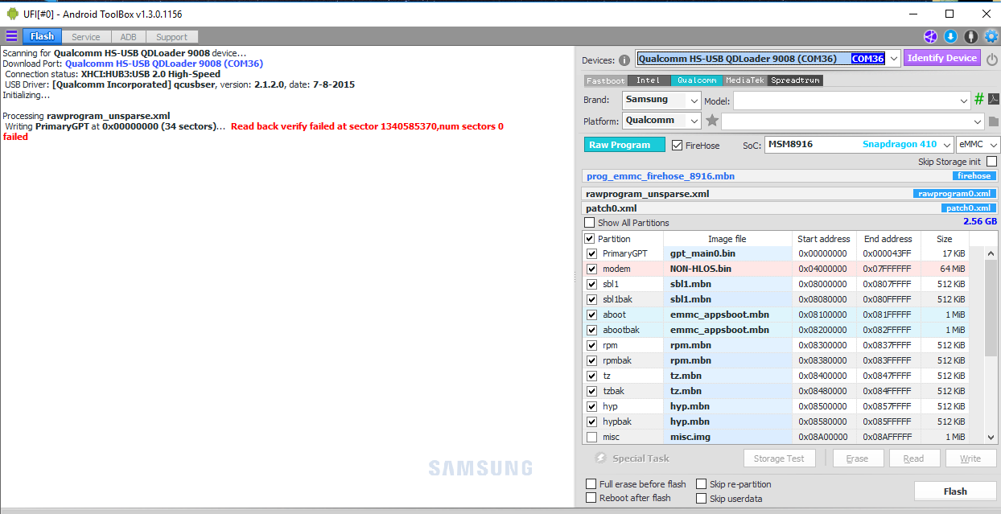
Task: Toggle Skip re-partition checkbox
Action: pos(702,484)
